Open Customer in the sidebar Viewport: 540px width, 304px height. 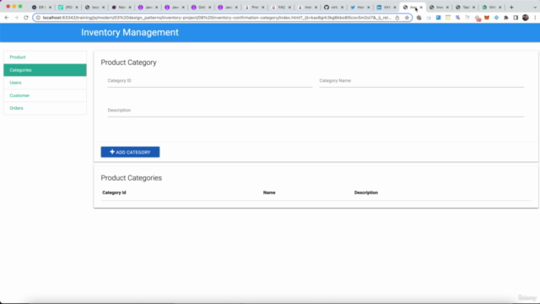[x=45, y=95]
